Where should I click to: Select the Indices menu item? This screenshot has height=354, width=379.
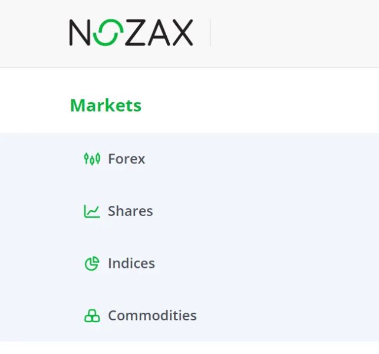pos(131,263)
